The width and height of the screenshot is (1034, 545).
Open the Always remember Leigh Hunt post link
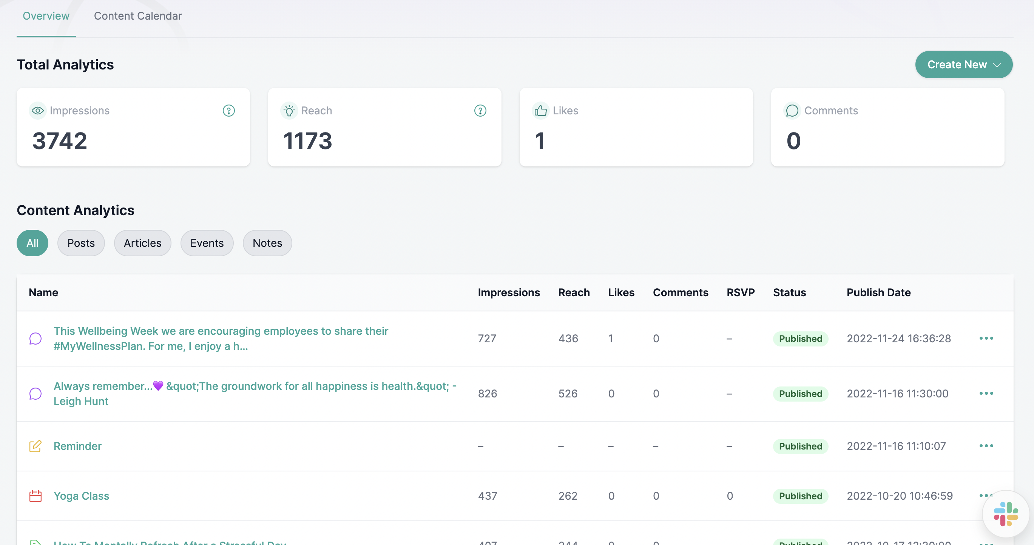(x=255, y=394)
